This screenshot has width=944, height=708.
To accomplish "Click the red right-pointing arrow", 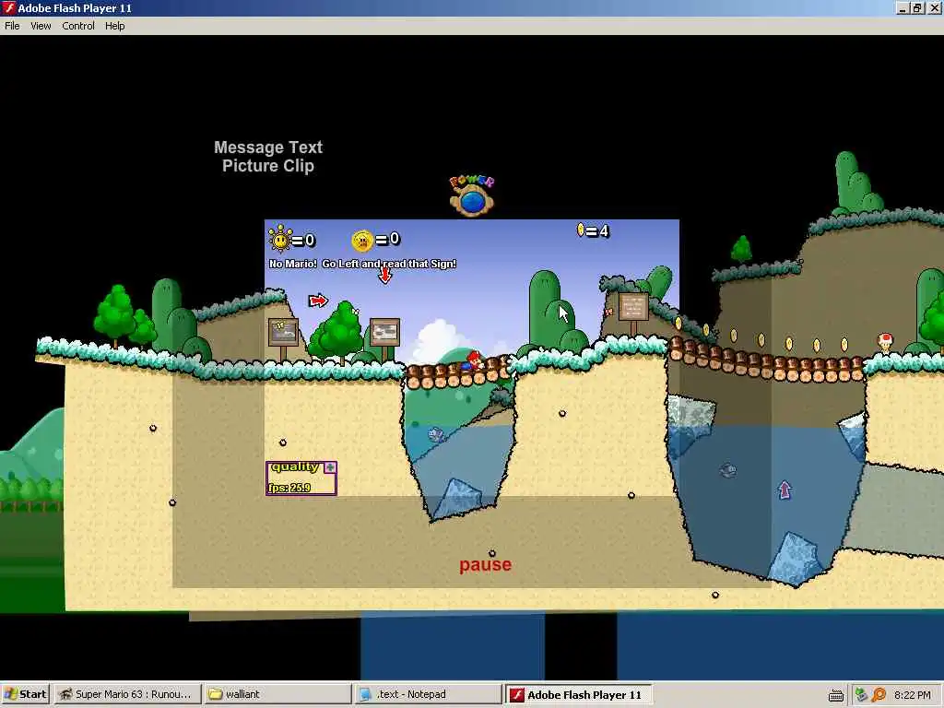I will click(318, 300).
